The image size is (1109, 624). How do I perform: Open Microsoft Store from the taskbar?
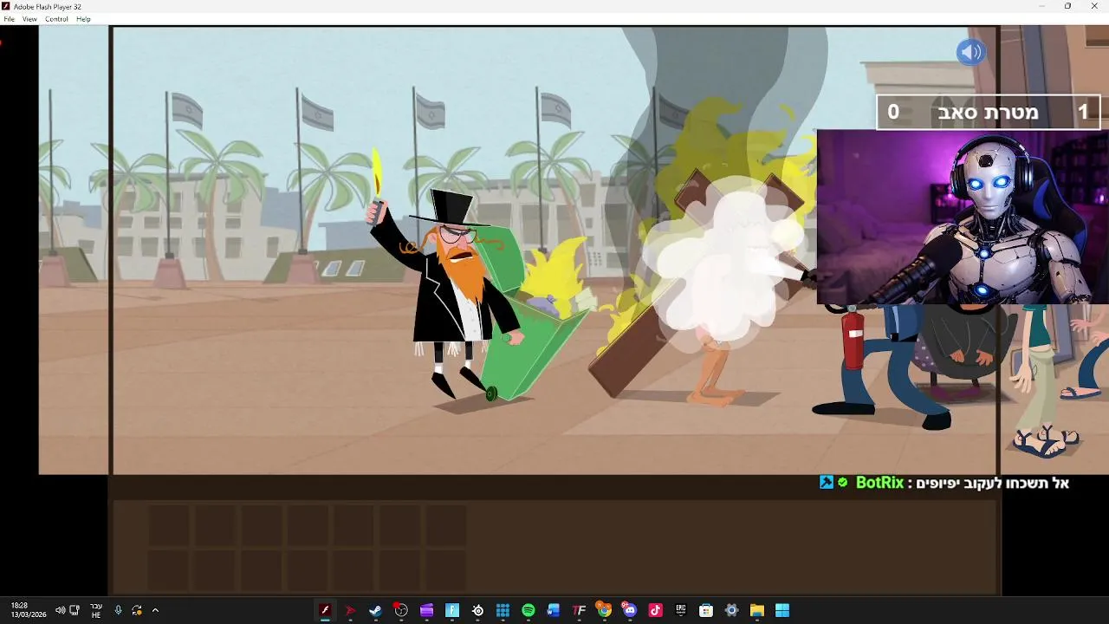click(706, 610)
